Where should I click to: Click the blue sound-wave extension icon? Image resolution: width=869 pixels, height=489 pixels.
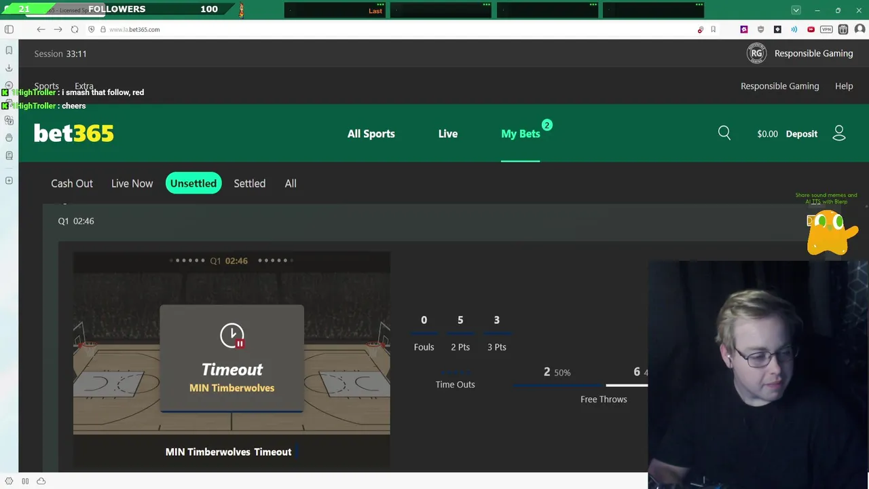coord(794,29)
